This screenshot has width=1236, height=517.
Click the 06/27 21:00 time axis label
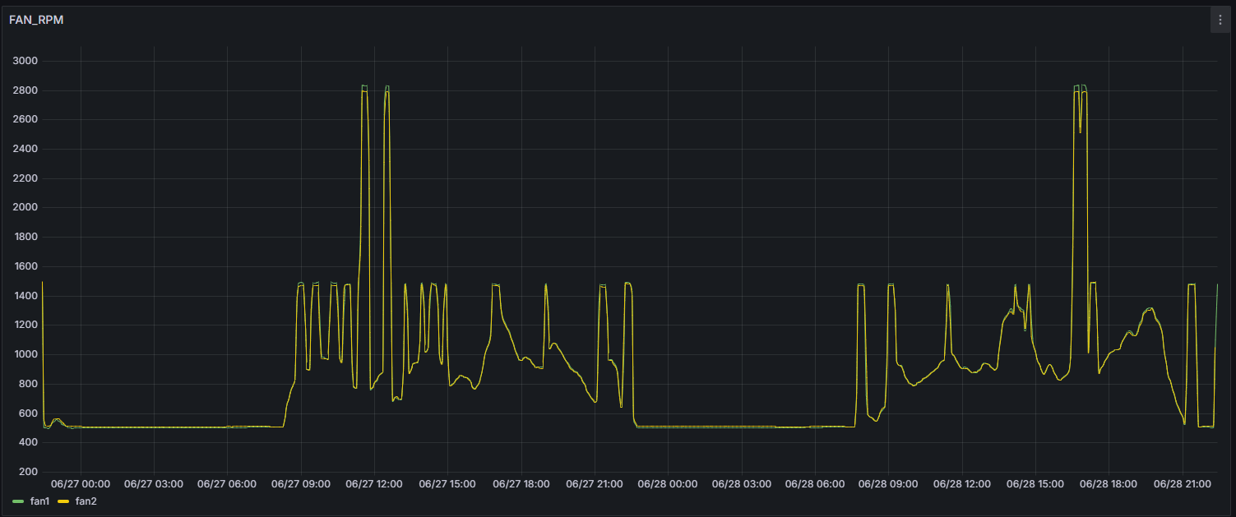tap(595, 484)
